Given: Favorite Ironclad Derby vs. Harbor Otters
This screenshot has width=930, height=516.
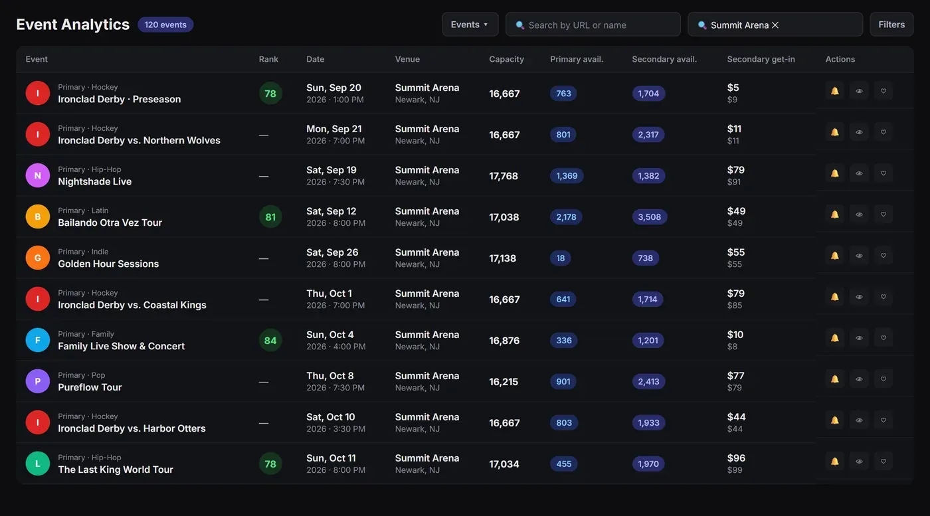Looking at the screenshot, I should point(883,420).
